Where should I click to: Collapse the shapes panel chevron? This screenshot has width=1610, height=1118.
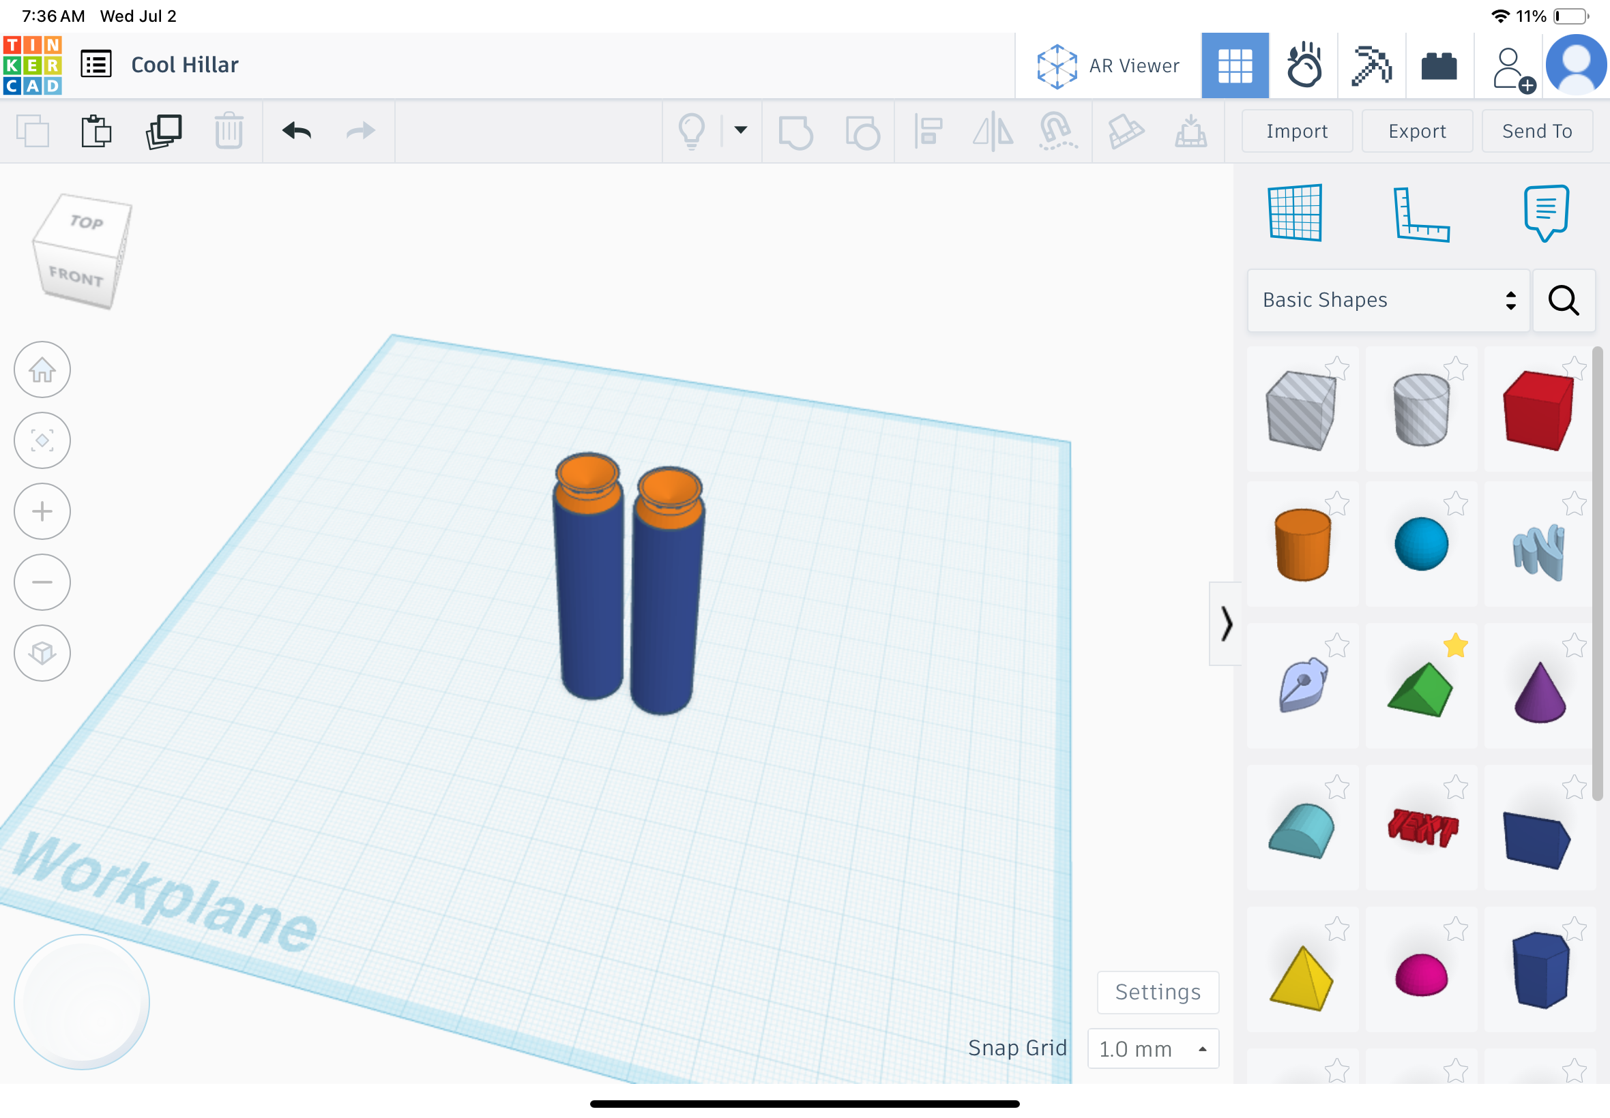pos(1225,624)
